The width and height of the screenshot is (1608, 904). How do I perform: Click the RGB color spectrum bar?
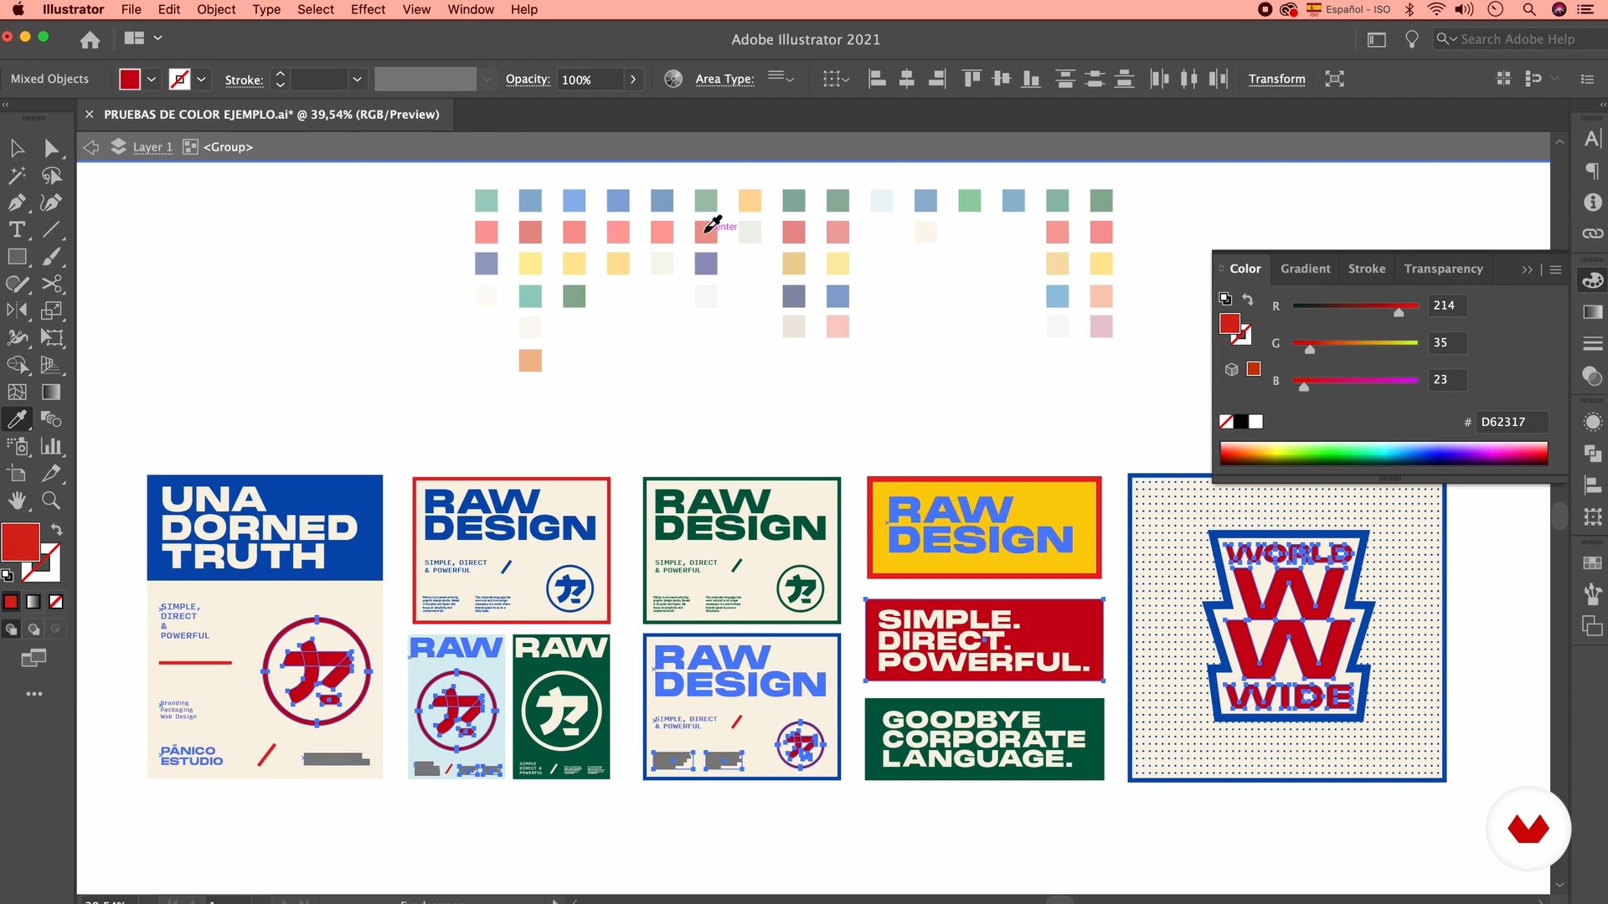coord(1384,454)
